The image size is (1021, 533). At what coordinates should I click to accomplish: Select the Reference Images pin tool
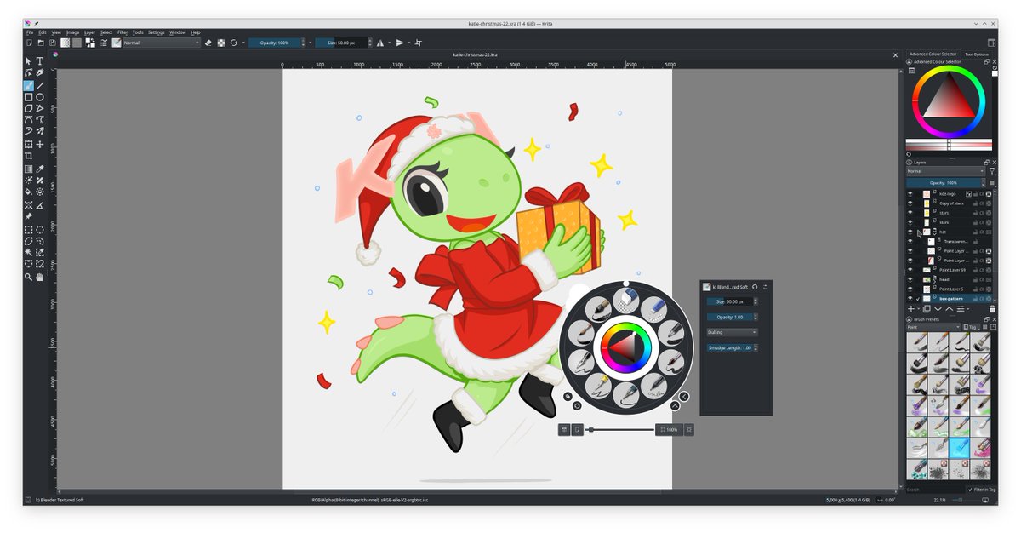coord(28,216)
